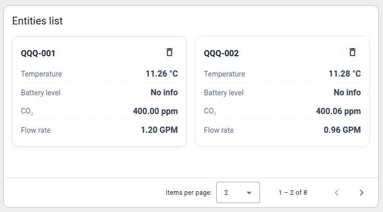Select the QQQ-001 temperature value 11.26 °C
This screenshot has height=212, width=383.
(162, 73)
